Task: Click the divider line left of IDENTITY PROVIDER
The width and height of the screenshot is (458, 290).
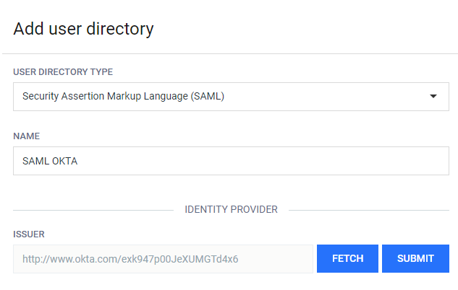Action: [x=93, y=210]
